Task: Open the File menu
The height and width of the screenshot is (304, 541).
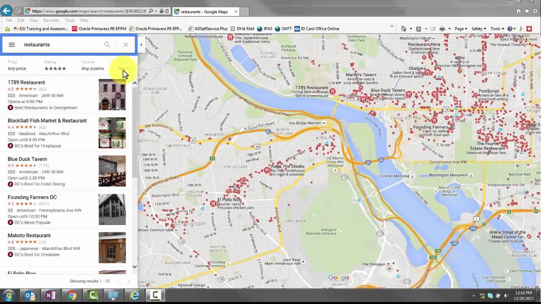Action: coord(9,20)
